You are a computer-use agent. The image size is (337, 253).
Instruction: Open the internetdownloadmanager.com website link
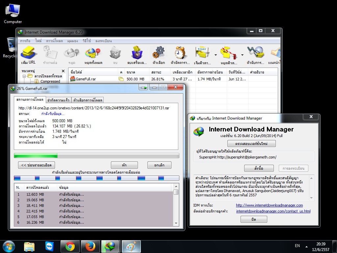coord(269,205)
